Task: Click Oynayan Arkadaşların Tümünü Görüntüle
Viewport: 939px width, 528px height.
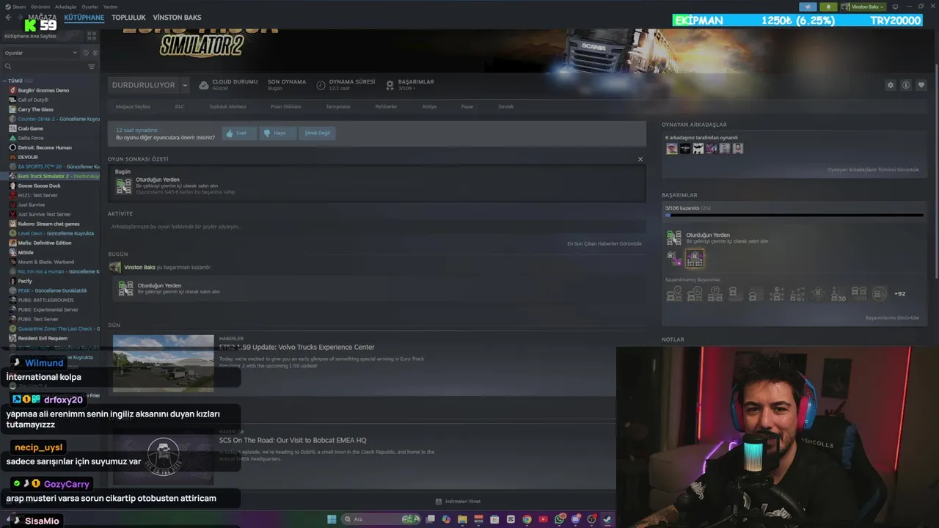Action: click(x=873, y=169)
